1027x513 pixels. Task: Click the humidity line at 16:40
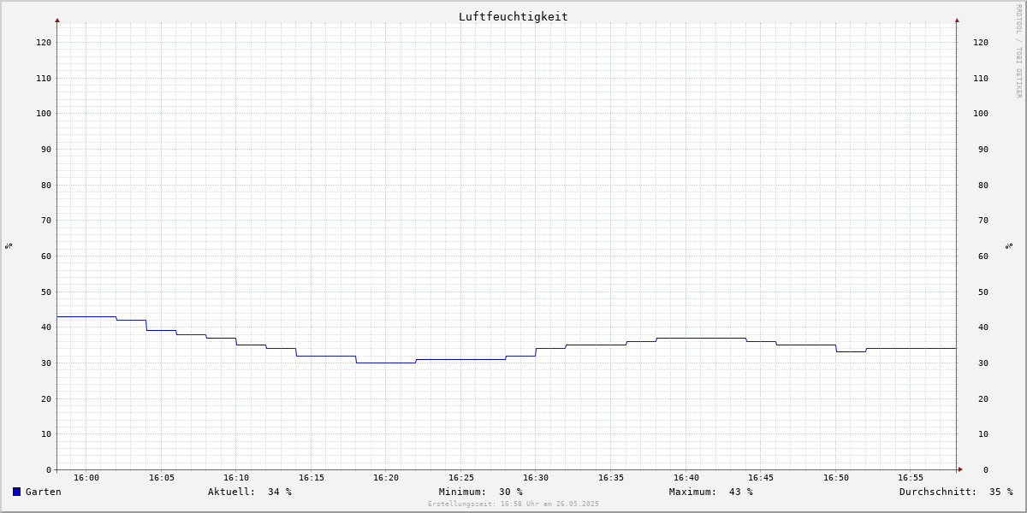pos(686,338)
